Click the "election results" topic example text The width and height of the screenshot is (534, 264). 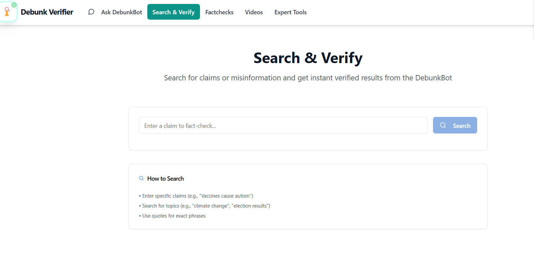click(x=251, y=206)
